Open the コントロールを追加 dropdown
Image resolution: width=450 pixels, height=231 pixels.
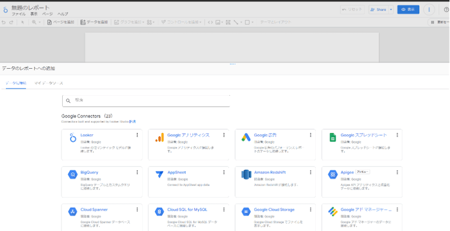(x=181, y=22)
